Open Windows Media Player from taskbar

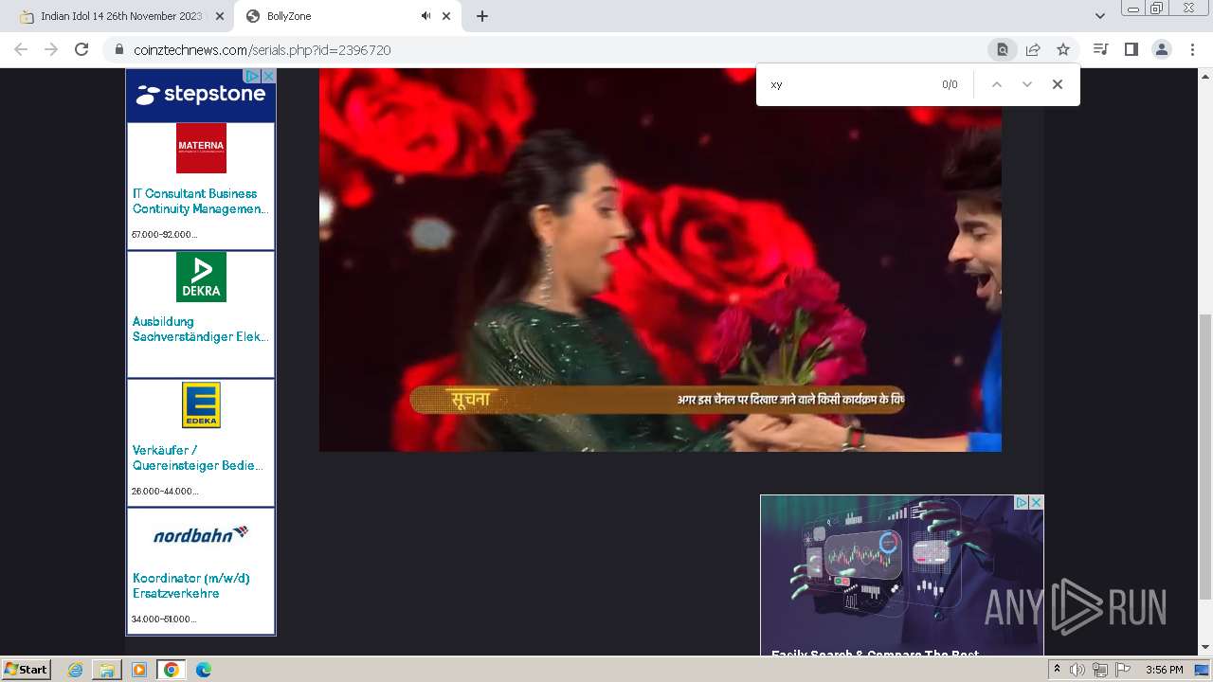coord(139,670)
